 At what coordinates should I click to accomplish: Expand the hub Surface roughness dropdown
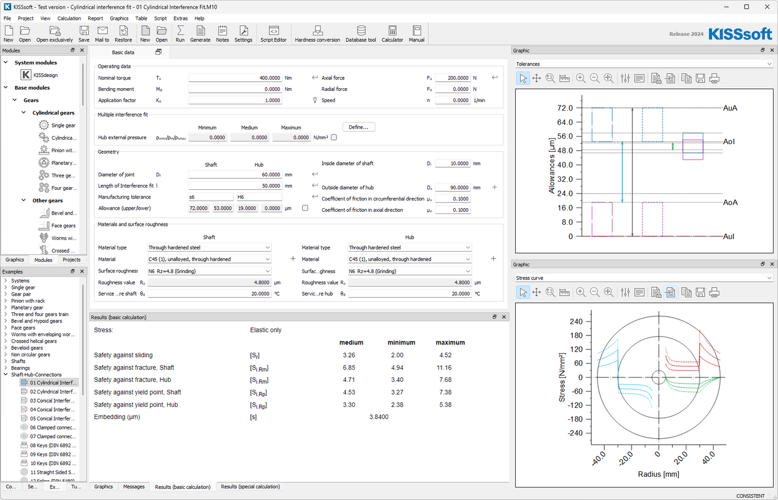[x=410, y=272]
